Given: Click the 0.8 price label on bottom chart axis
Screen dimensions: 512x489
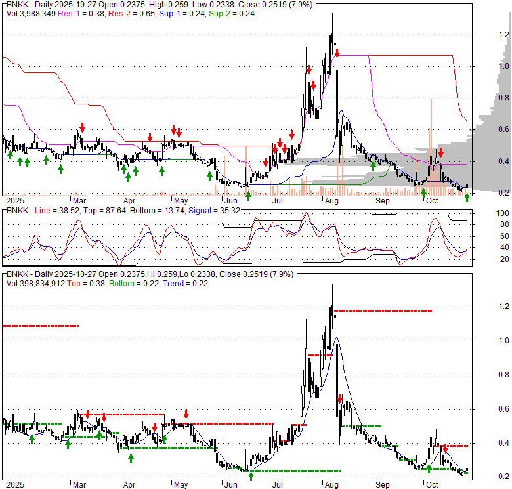Looking at the screenshot, I should (504, 374).
